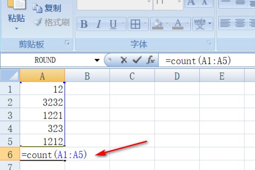Image resolution: width=255 pixels, height=170 pixels.
Task: Open the font name dropdown arrow
Action: [149, 2]
